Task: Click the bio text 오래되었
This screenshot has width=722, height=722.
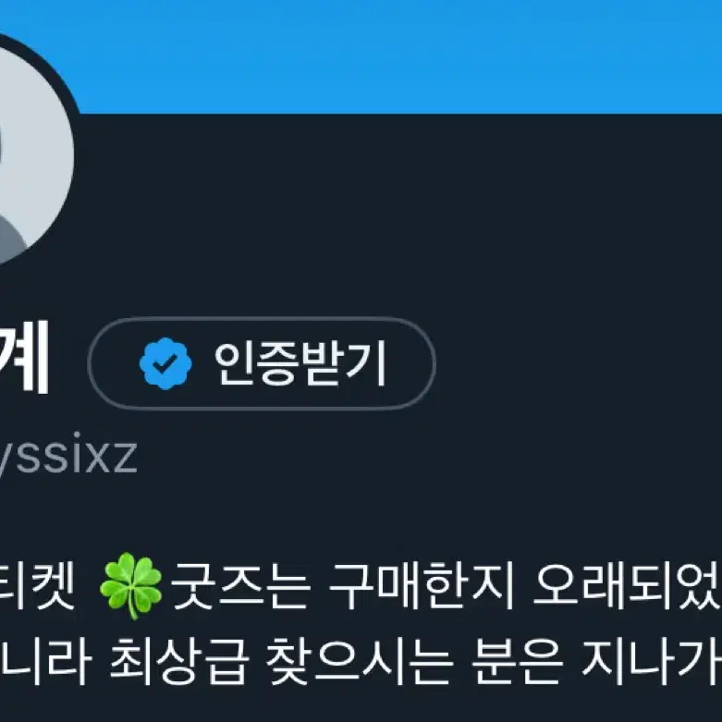Action: click(628, 586)
